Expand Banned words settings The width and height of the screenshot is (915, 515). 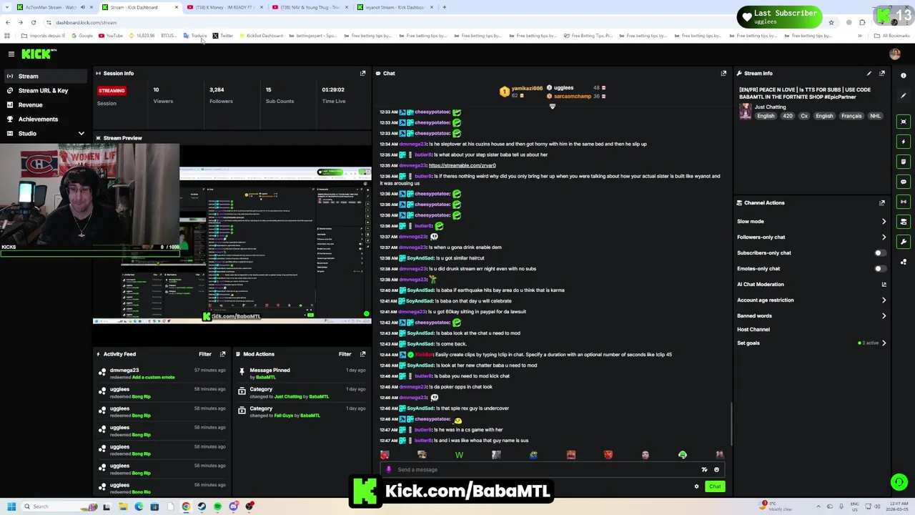click(884, 315)
